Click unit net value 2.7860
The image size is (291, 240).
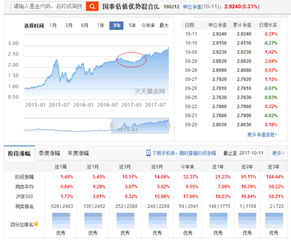coord(219,107)
